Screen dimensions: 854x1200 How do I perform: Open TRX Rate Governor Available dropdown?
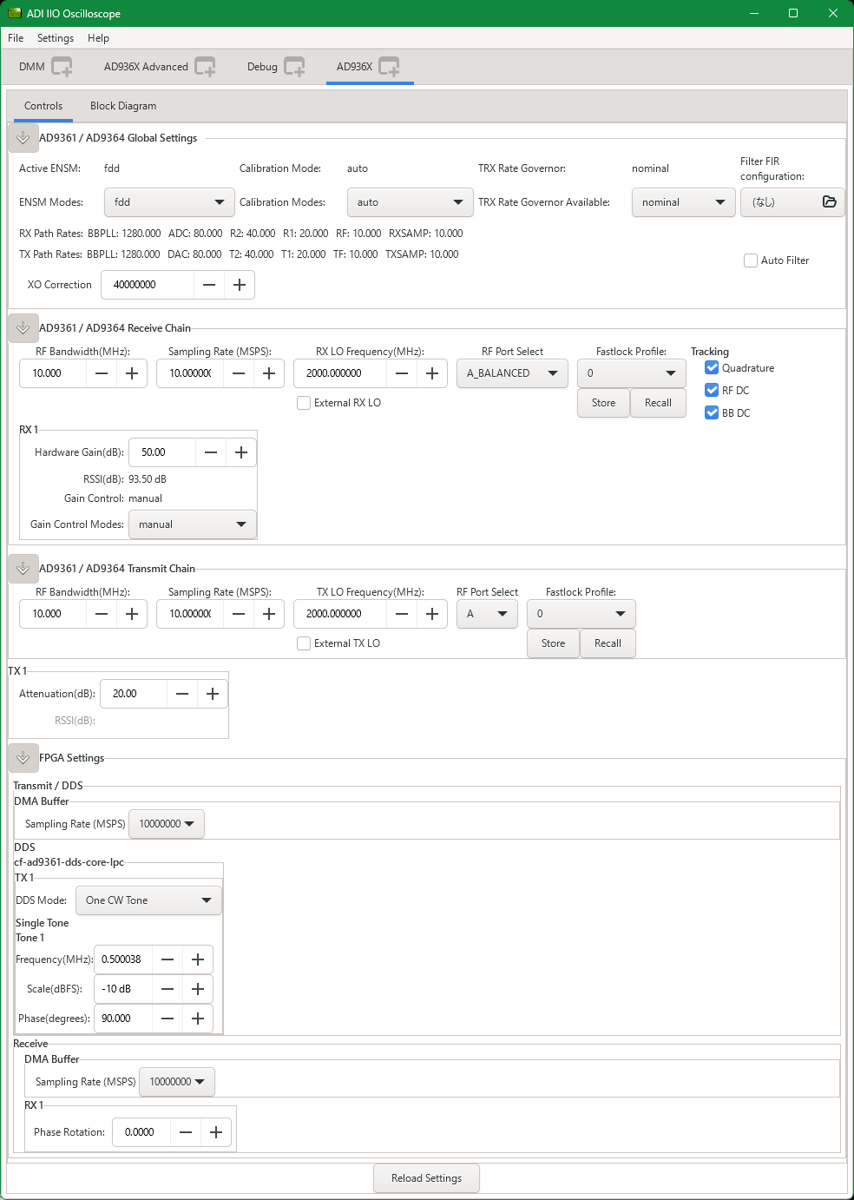(x=684, y=202)
